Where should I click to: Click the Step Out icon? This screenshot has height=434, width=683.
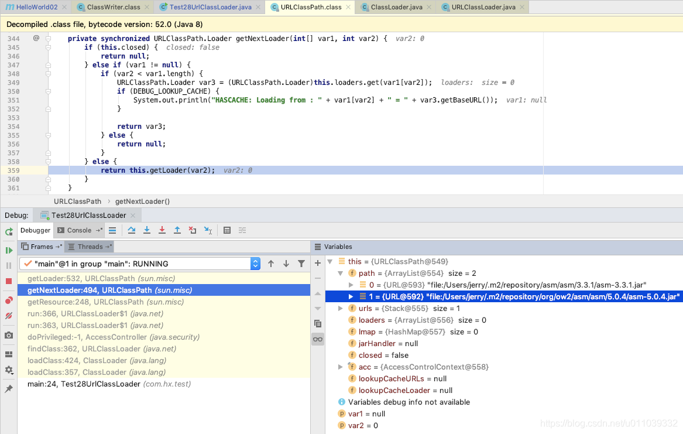(177, 230)
